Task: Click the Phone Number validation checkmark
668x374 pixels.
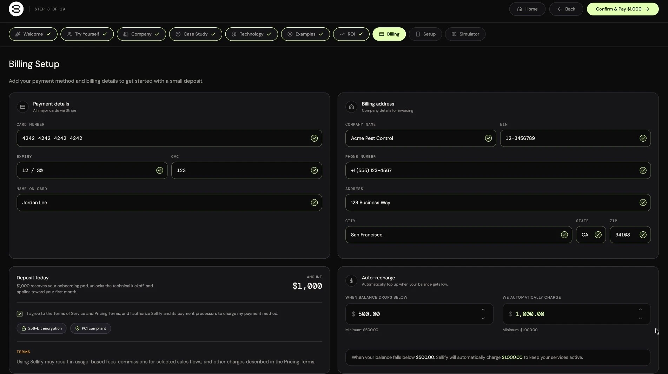Action: point(643,170)
